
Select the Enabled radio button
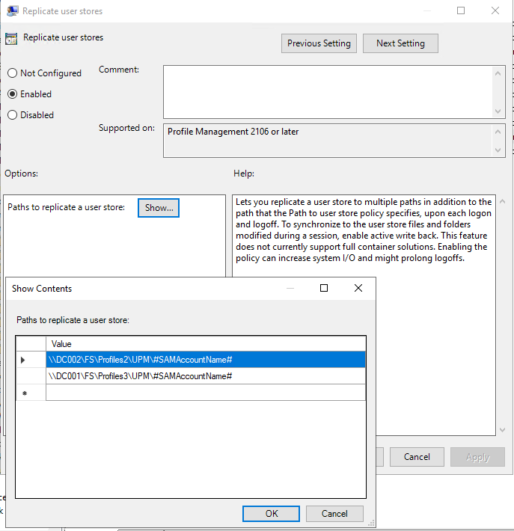tap(12, 94)
